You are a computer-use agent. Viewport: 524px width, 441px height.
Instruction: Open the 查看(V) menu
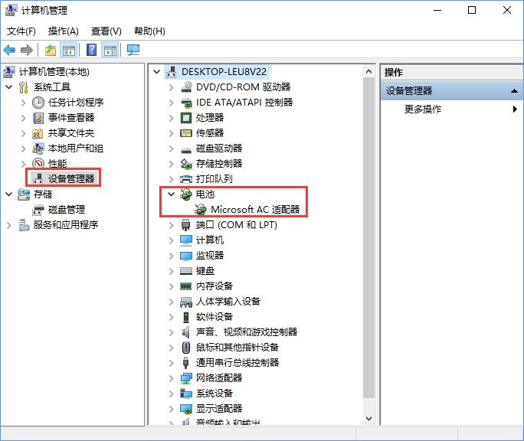(106, 31)
